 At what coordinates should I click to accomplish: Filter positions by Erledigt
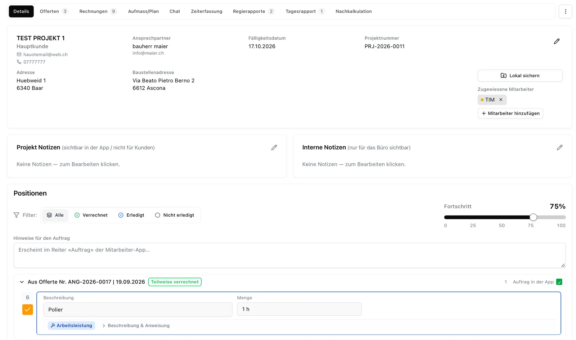point(131,215)
